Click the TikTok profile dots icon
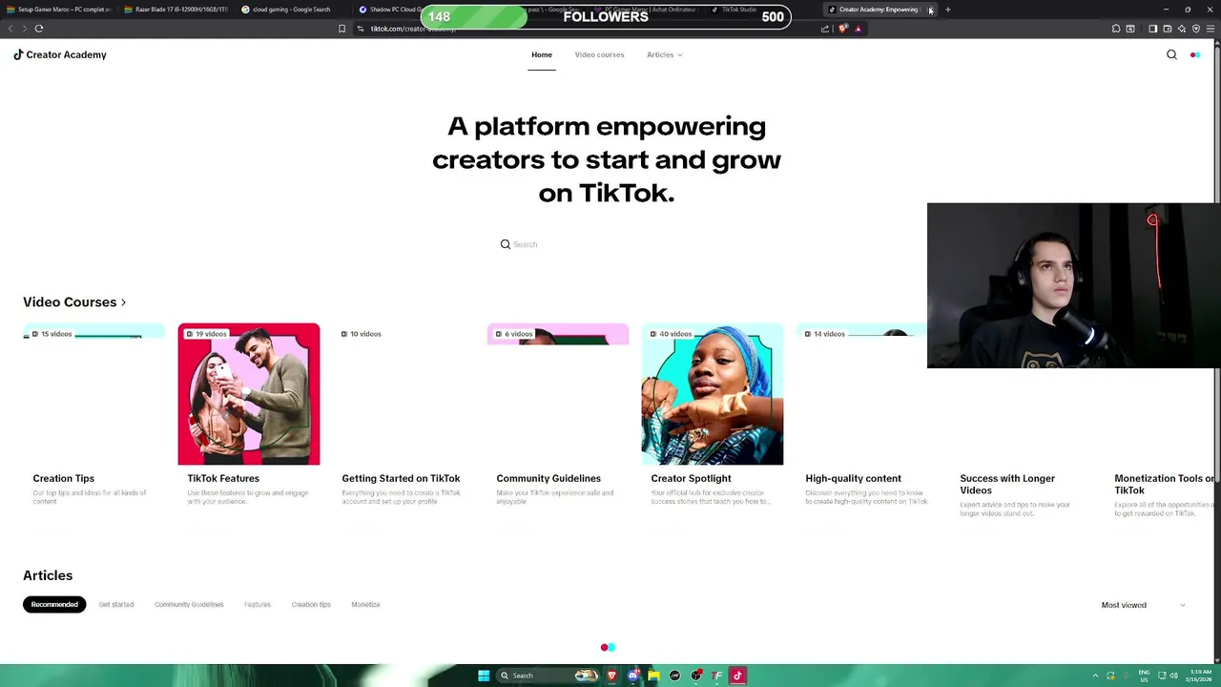The image size is (1221, 687). (1194, 54)
